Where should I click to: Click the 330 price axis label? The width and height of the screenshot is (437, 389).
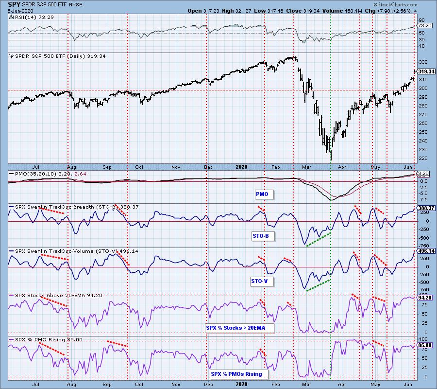point(423,62)
